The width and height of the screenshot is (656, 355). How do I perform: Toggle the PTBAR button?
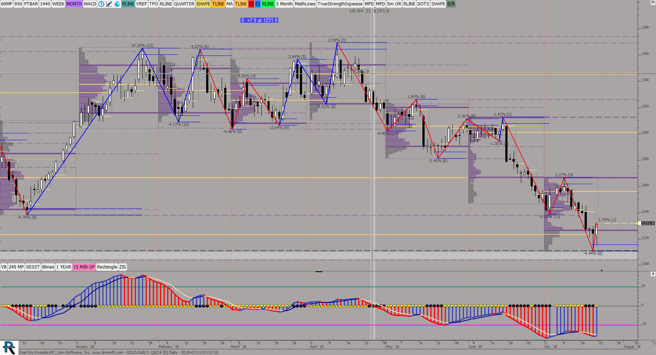point(31,4)
